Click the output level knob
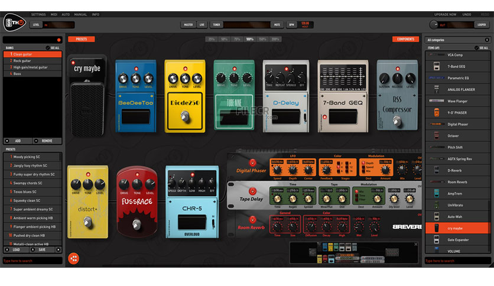 click(x=434, y=25)
